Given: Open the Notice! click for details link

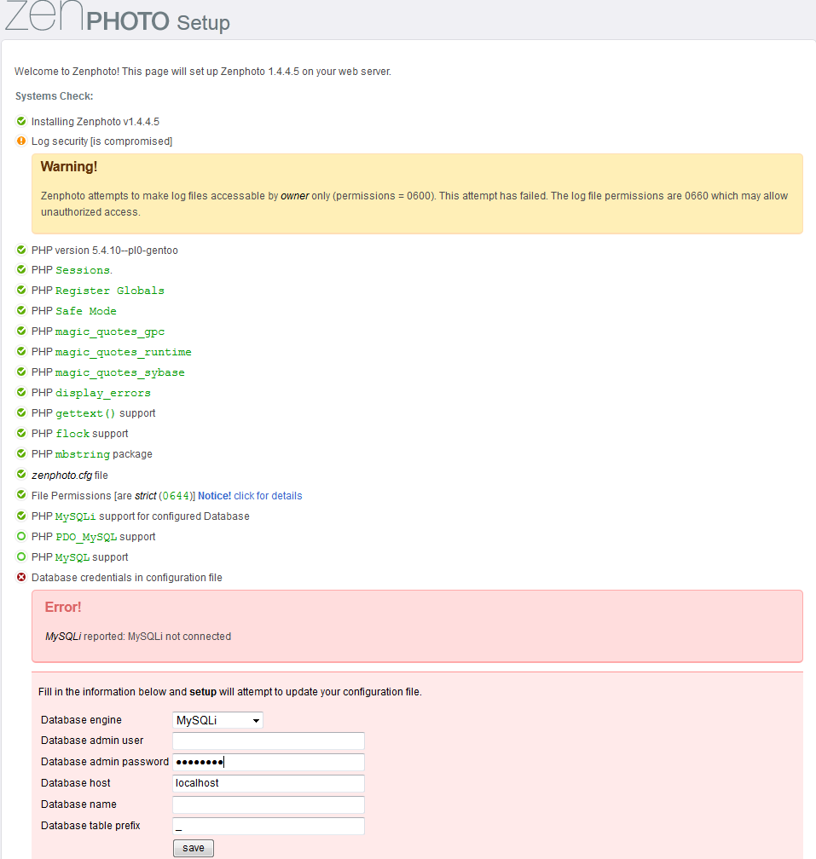Looking at the screenshot, I should [x=250, y=496].
